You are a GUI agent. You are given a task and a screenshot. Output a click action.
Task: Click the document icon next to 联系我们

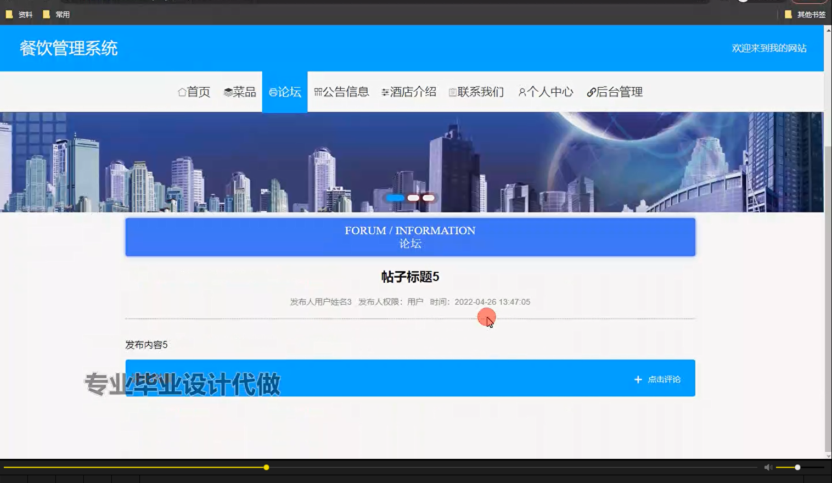tap(452, 92)
